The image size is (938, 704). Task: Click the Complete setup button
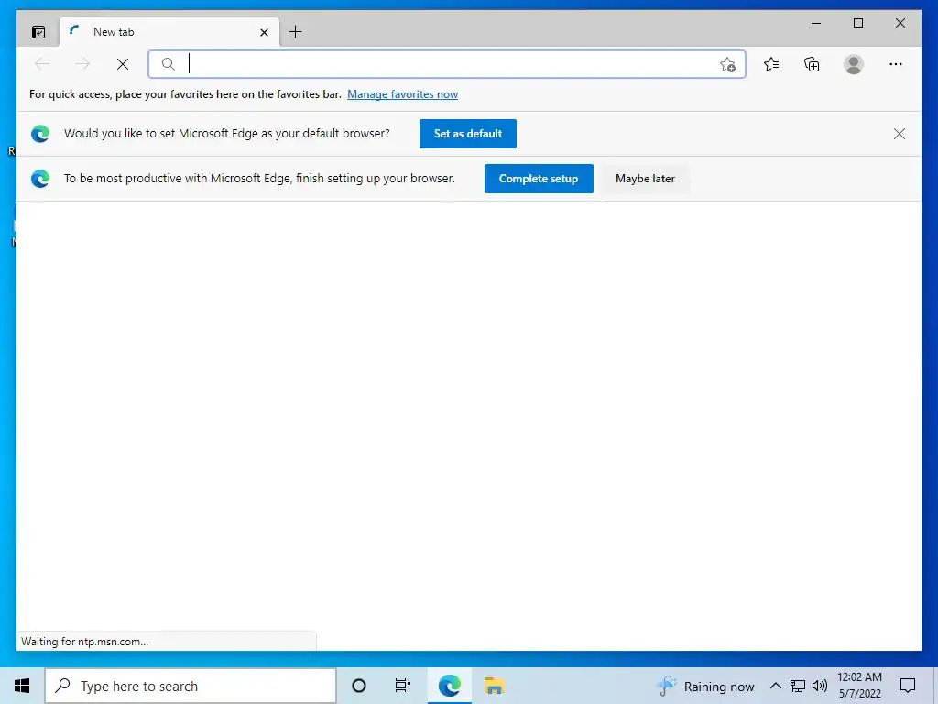tap(539, 179)
